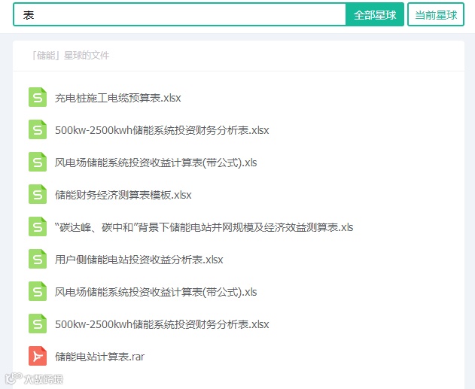Switch search to 当前星球

click(x=436, y=14)
